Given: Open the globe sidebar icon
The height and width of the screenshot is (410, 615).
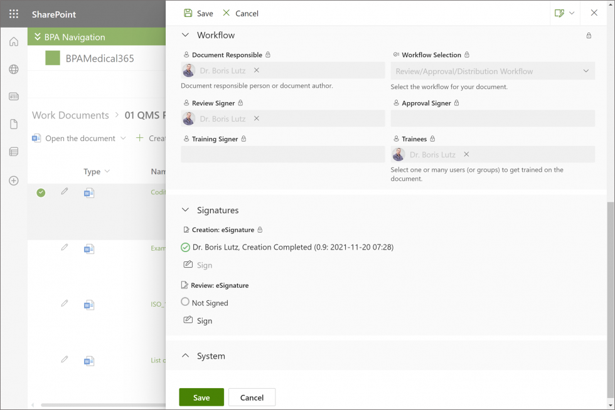Looking at the screenshot, I should tap(13, 69).
